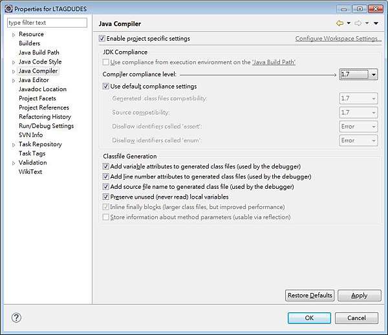Confirm with the OK button
The image size is (388, 335).
pyautogui.click(x=309, y=318)
